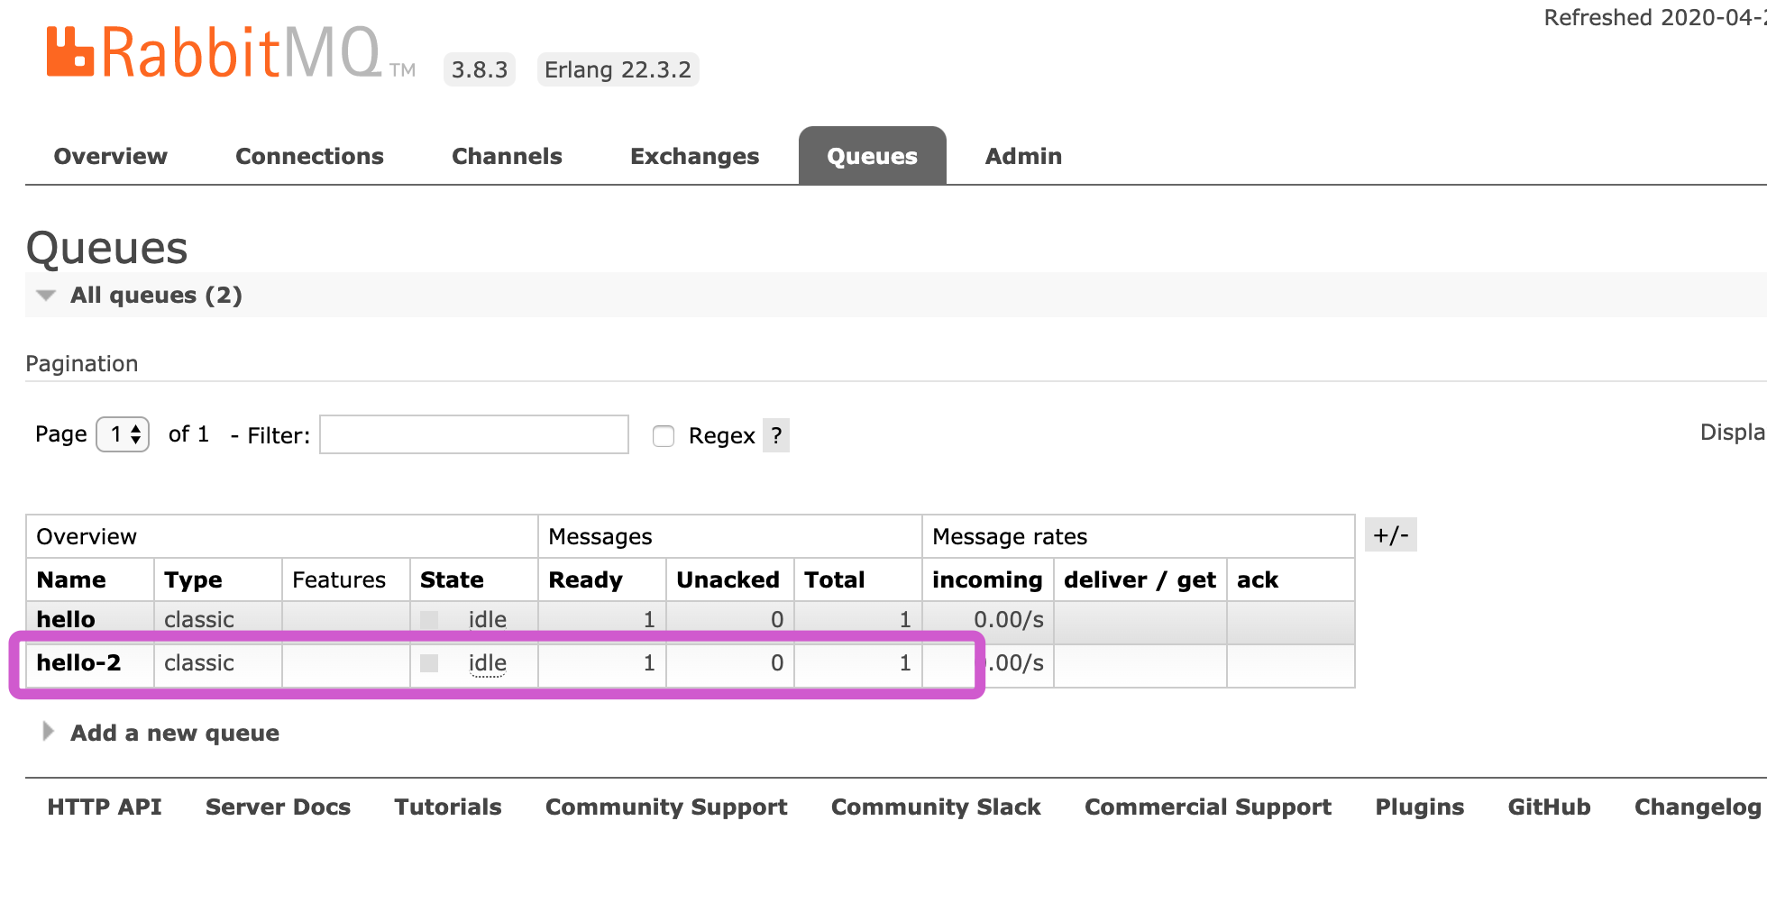The width and height of the screenshot is (1767, 903).
Task: Sort by deliver / get column
Action: pyautogui.click(x=1140, y=579)
